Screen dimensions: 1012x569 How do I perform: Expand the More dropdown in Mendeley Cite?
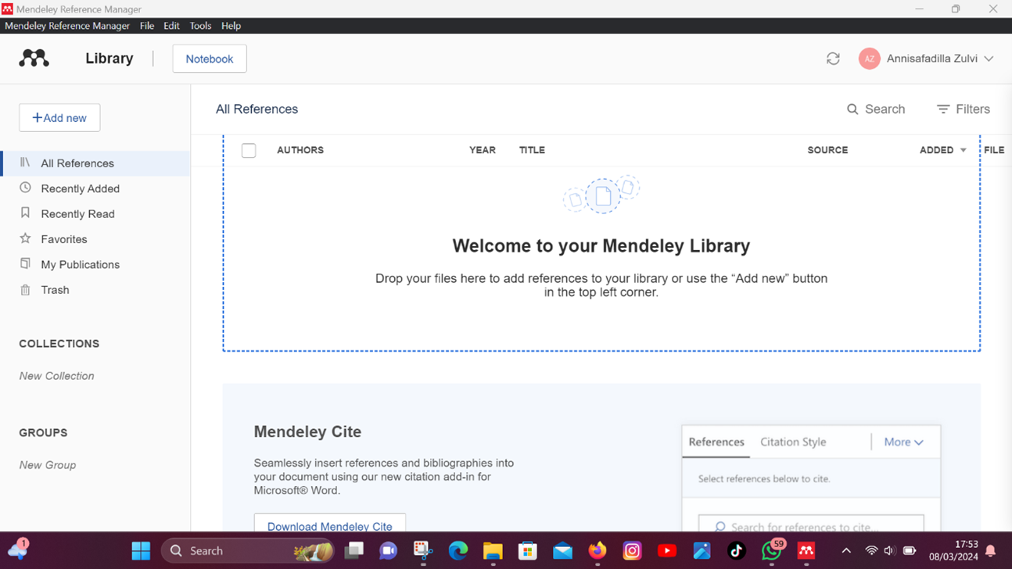(x=903, y=442)
